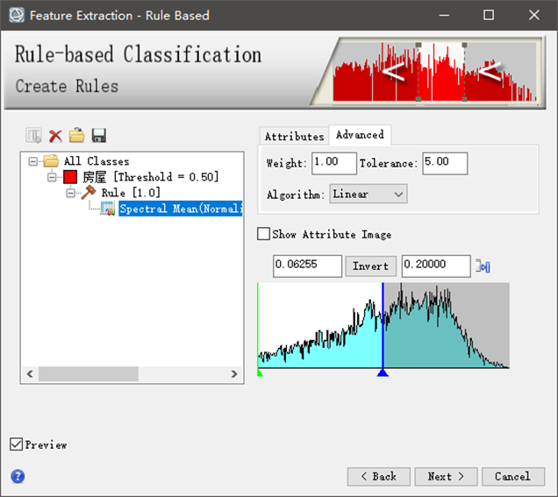
Task: Maximize the Feature Extraction window
Action: (488, 15)
